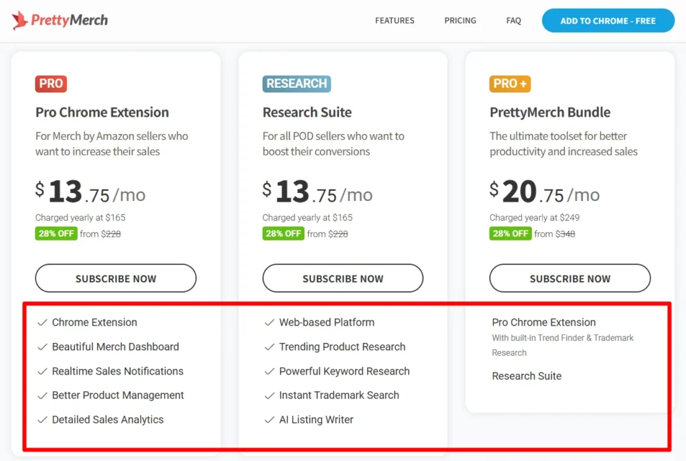The width and height of the screenshot is (686, 461).
Task: Subscribe to the Research Suite plan
Action: (343, 278)
